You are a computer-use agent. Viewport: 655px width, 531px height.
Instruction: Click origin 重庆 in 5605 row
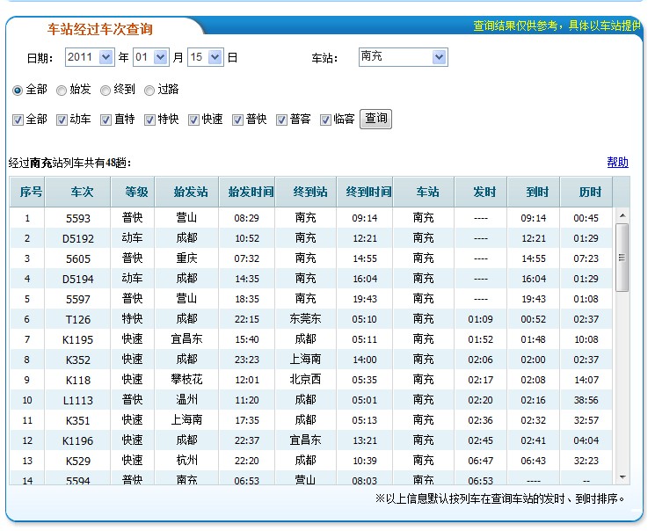(186, 258)
